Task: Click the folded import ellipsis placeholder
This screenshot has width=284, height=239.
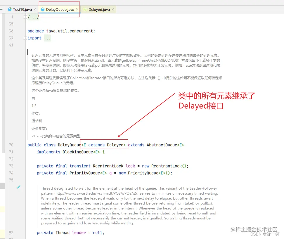Action: pos(47,38)
